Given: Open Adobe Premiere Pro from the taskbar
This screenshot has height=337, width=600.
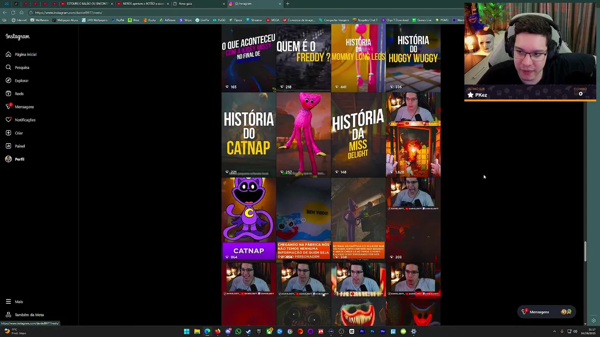Looking at the screenshot, I should (362, 331).
